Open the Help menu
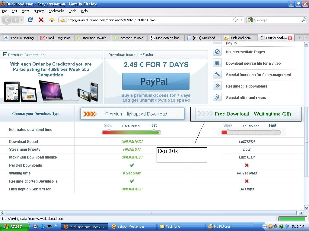This screenshot has height=231, width=309. 84,11
